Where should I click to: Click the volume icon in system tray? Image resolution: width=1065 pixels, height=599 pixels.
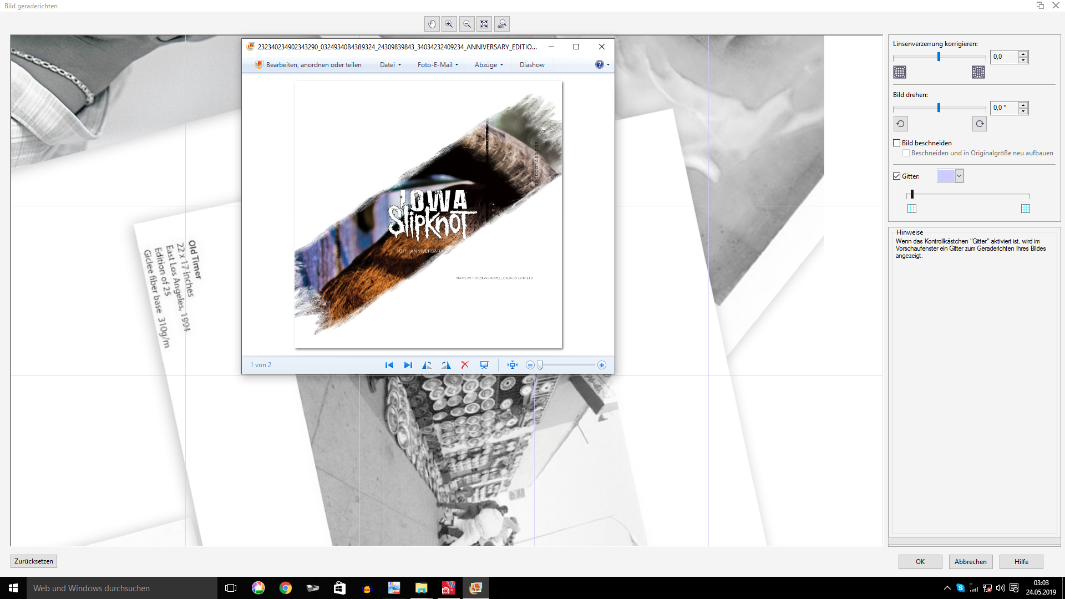pos(1001,588)
